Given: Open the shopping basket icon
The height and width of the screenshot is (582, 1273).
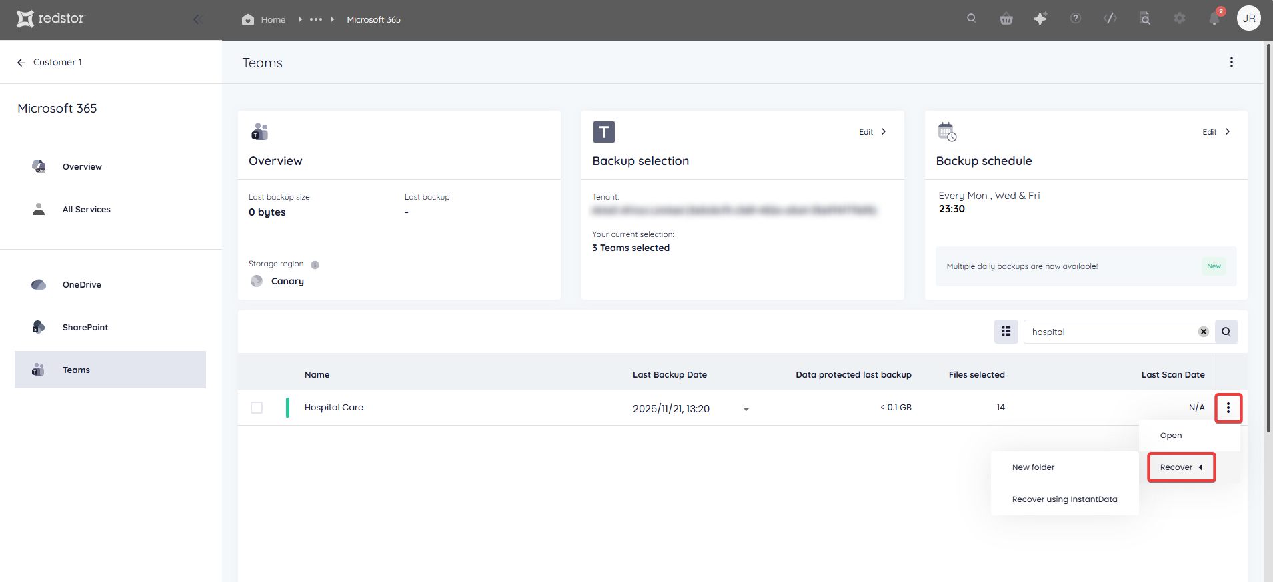Looking at the screenshot, I should tap(1006, 19).
